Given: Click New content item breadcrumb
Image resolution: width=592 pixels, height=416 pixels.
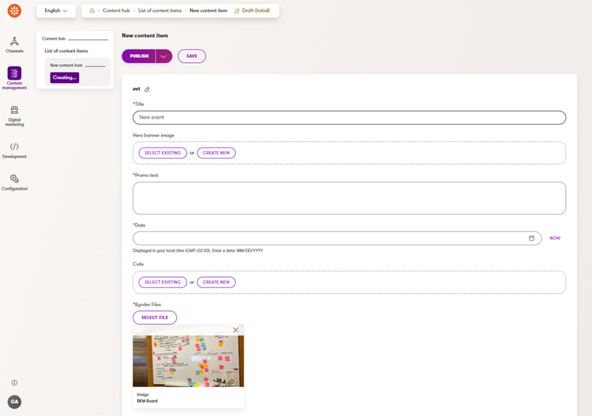Looking at the screenshot, I should click(x=208, y=10).
